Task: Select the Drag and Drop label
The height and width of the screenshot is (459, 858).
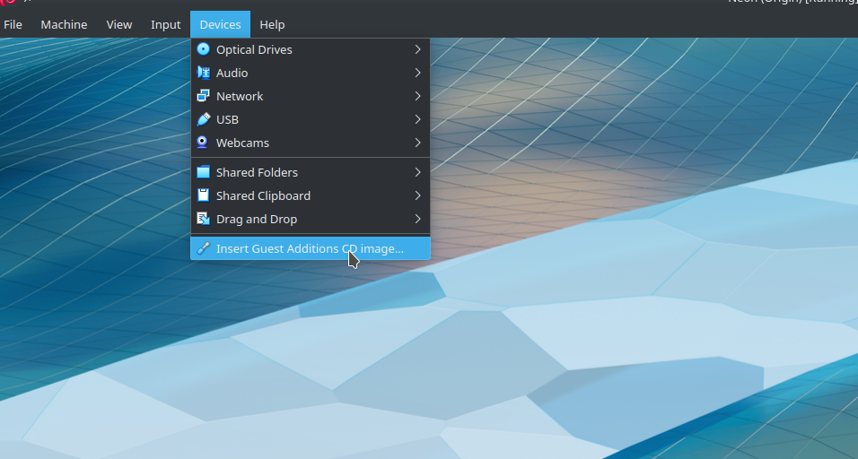Action: click(257, 219)
